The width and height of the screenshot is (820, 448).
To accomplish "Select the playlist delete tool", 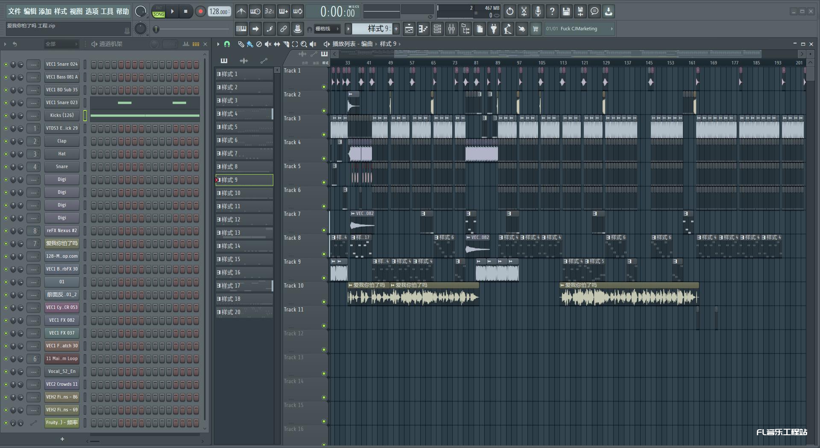I will click(x=259, y=44).
